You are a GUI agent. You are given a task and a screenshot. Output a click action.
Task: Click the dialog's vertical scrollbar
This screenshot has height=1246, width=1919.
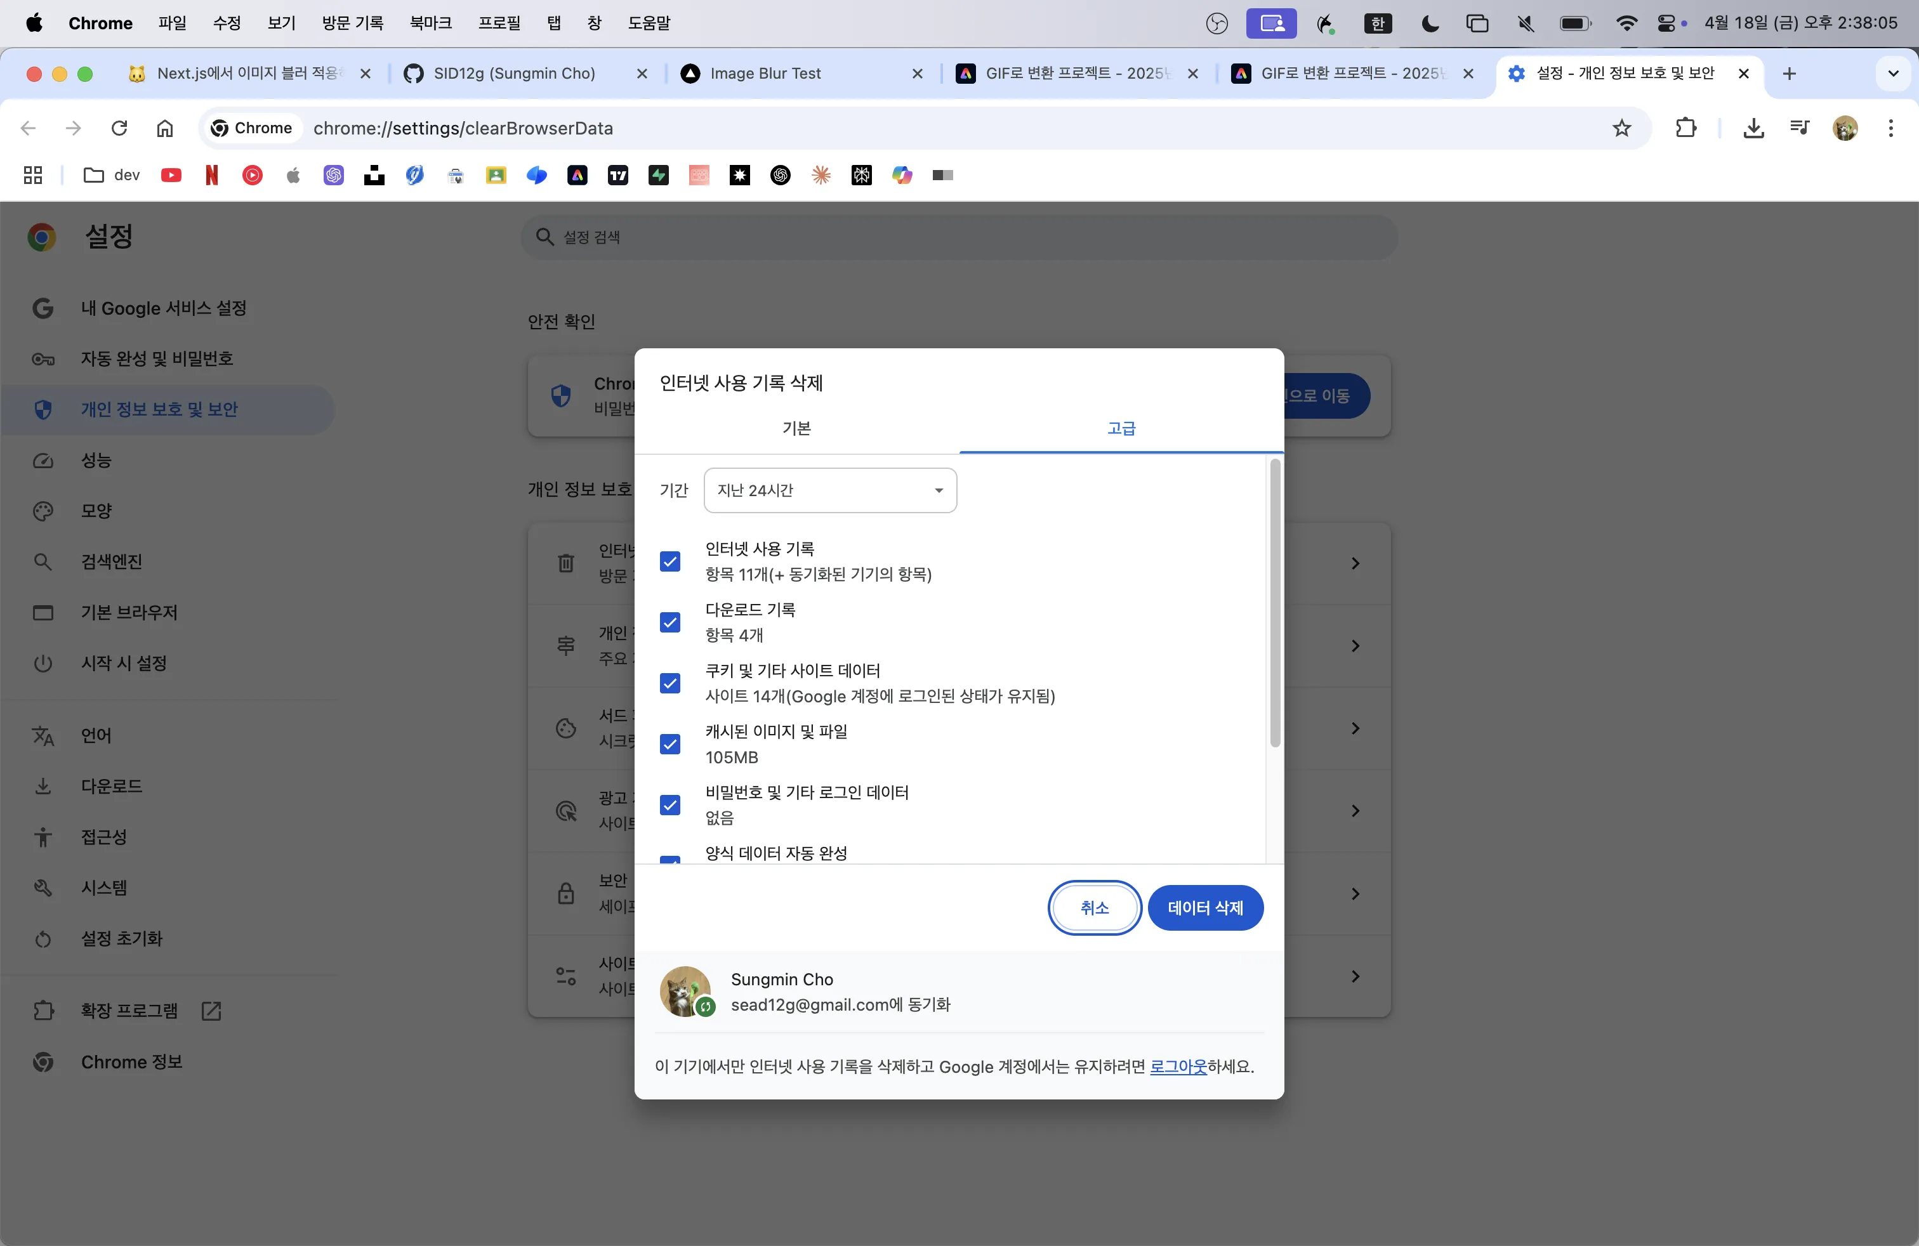1274,605
